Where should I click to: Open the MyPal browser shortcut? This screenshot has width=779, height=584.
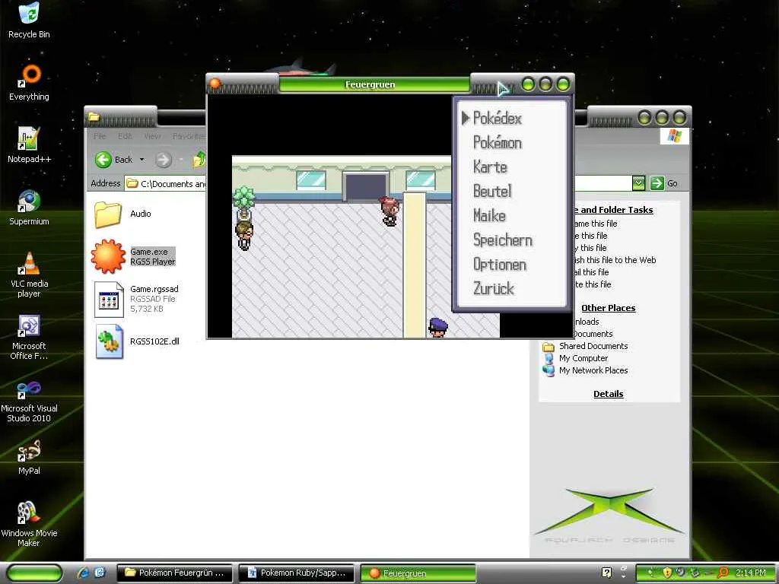[29, 457]
